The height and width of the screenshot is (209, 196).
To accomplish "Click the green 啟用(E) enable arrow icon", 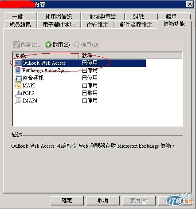I will (48, 45).
